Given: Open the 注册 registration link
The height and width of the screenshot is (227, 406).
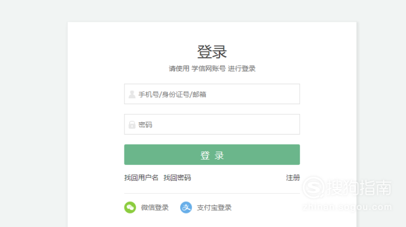Looking at the screenshot, I should pos(293,178).
